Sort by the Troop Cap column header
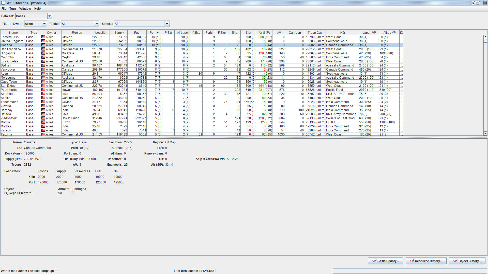 coord(315,33)
